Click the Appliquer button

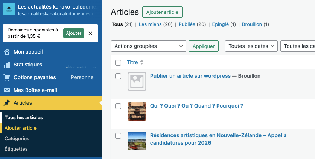point(203,46)
